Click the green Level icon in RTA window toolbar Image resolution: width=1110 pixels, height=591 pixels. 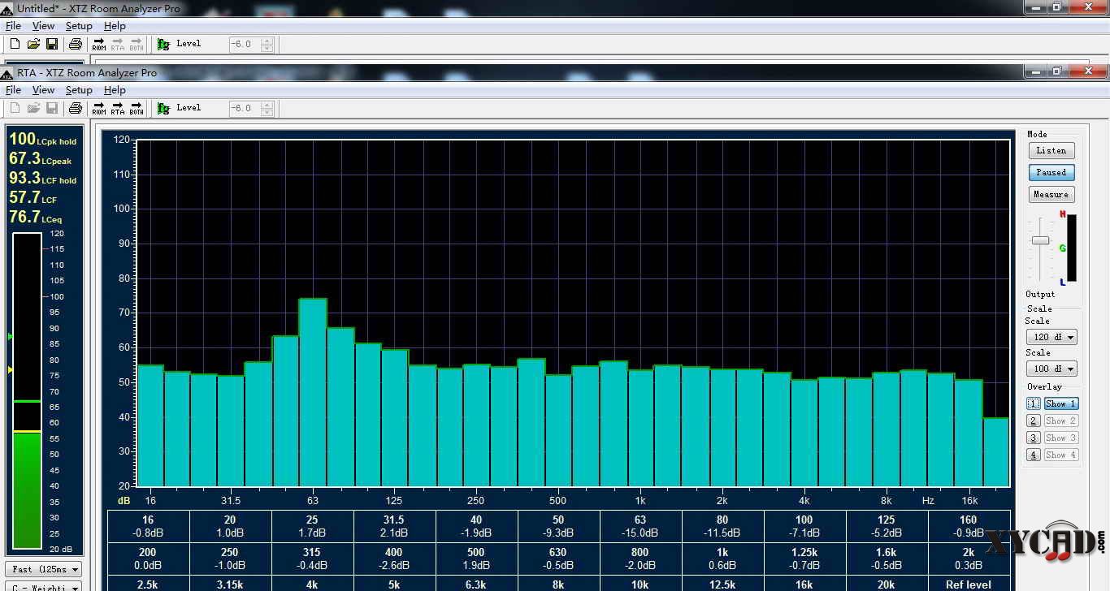[x=163, y=108]
